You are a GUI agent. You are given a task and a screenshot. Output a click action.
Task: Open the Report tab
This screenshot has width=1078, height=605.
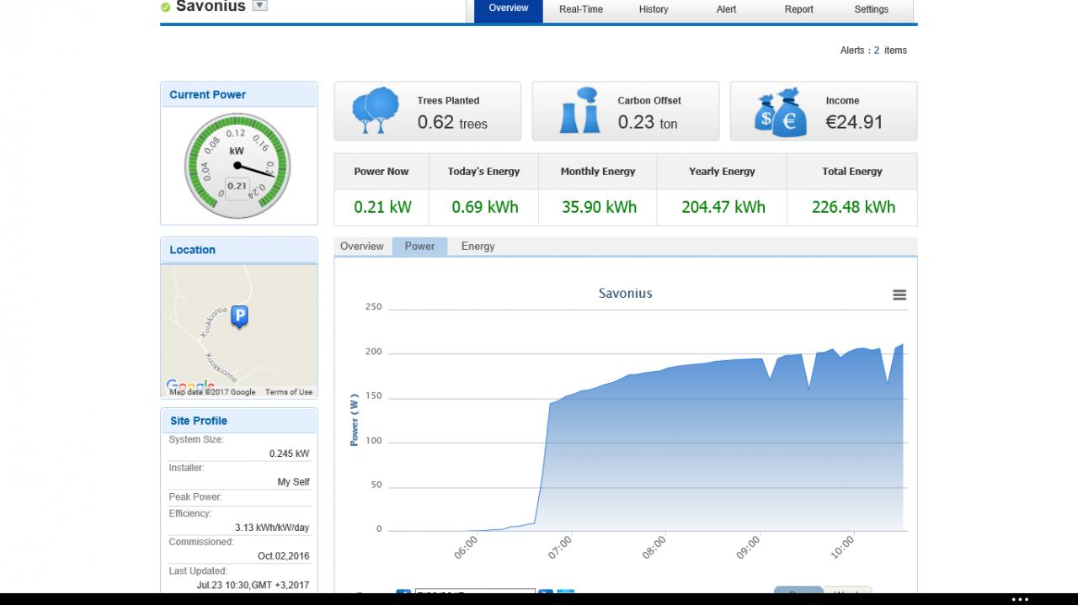click(x=798, y=9)
